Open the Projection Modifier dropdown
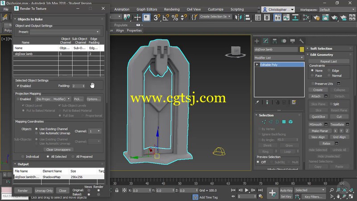Screen dimensions: 357x201 53,99
